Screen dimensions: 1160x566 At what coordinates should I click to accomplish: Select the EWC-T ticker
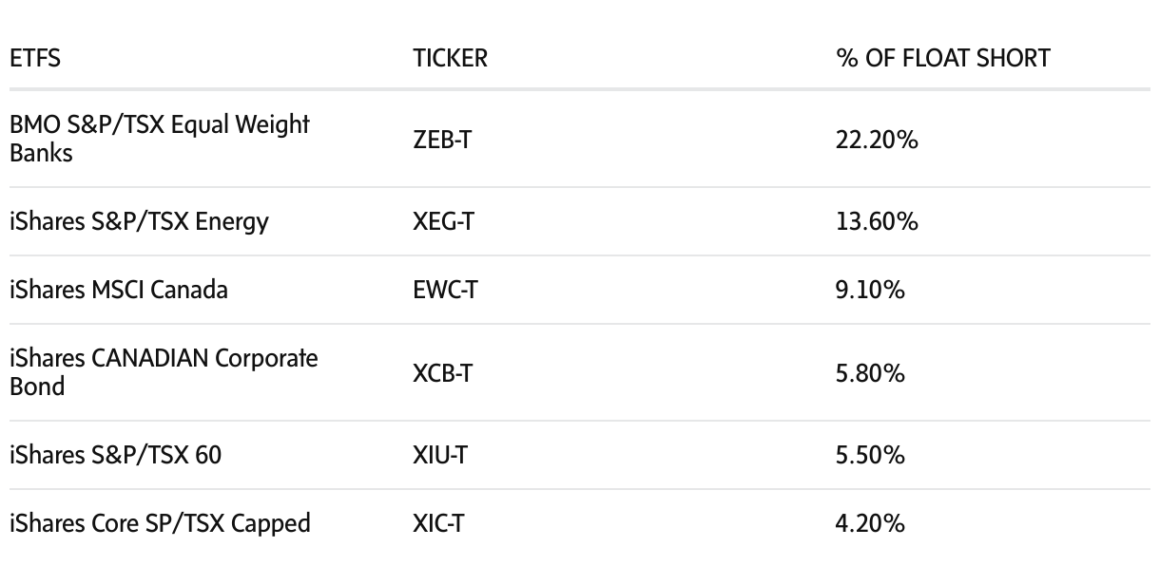click(445, 290)
